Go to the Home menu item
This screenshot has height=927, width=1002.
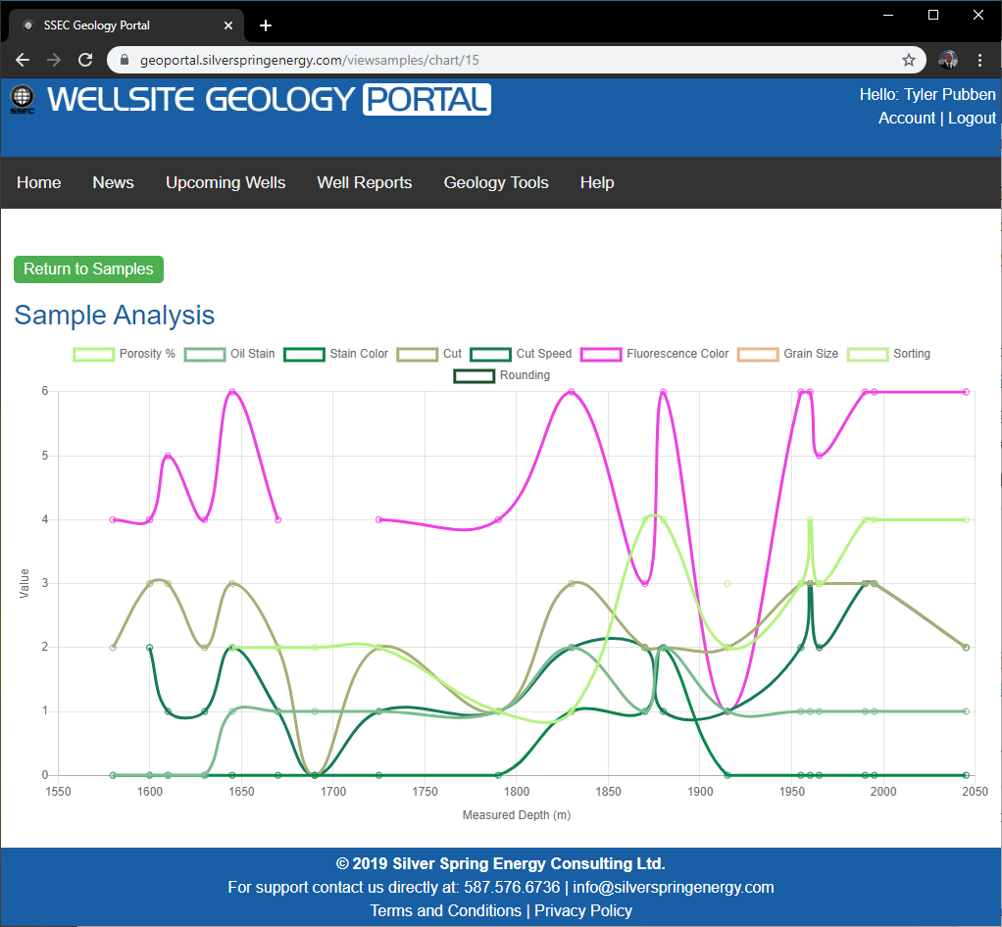tap(39, 182)
